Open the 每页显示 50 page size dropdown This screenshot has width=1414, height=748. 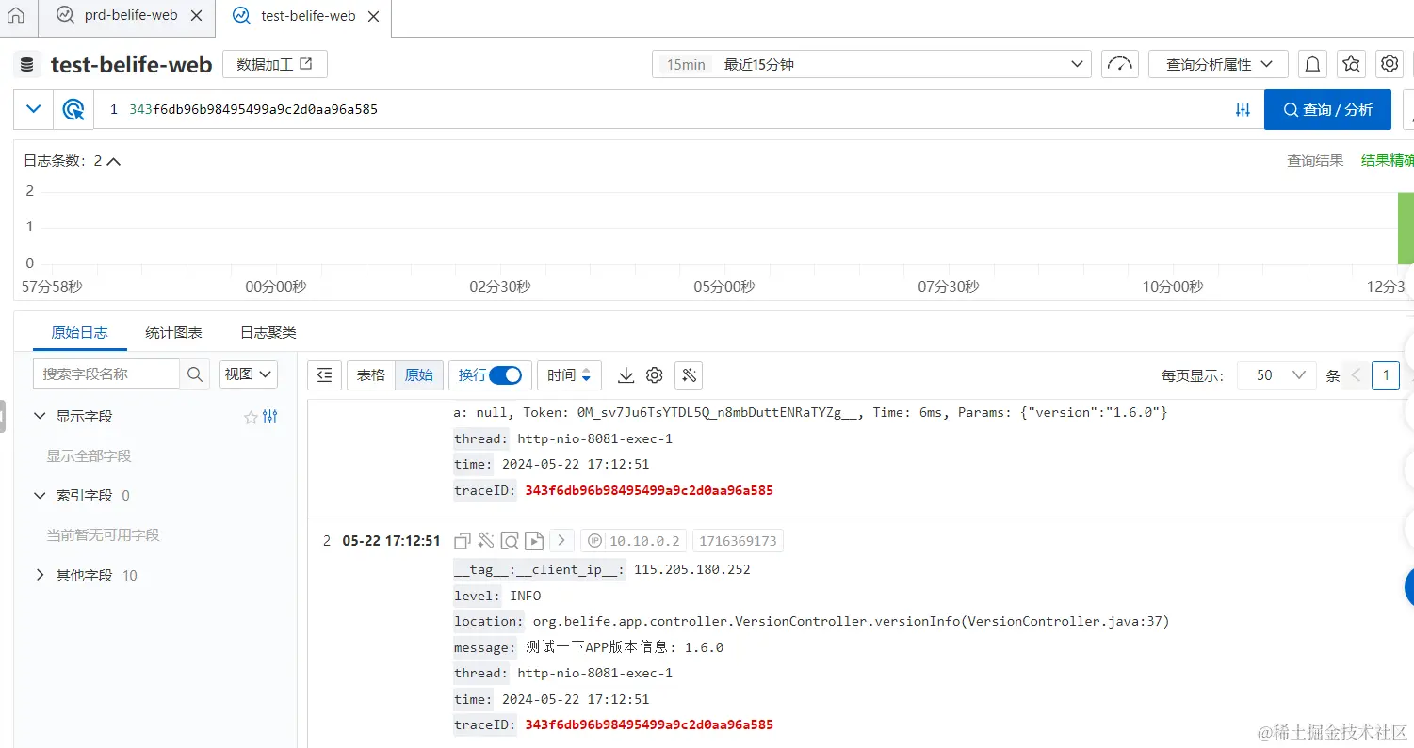pyautogui.click(x=1276, y=374)
